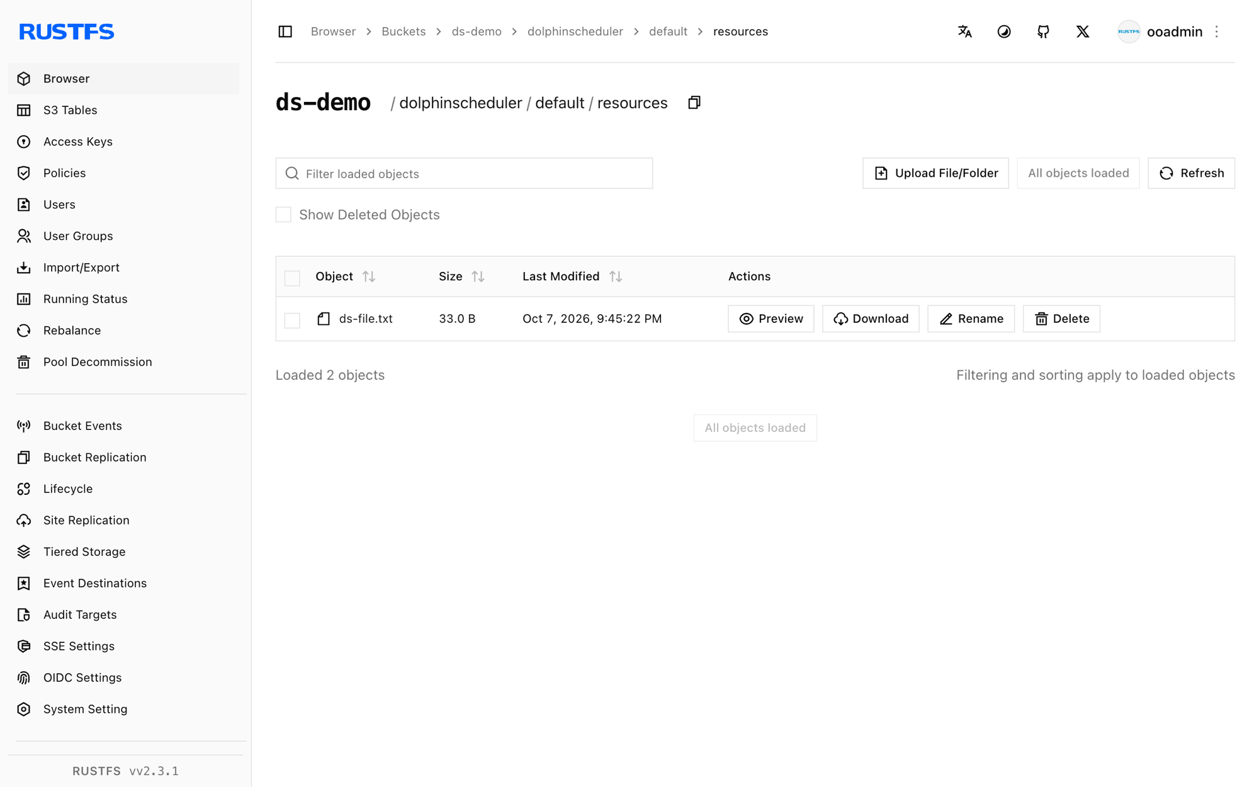1259x787 pixels.
Task: Open Lifecycle settings
Action: pos(123,489)
